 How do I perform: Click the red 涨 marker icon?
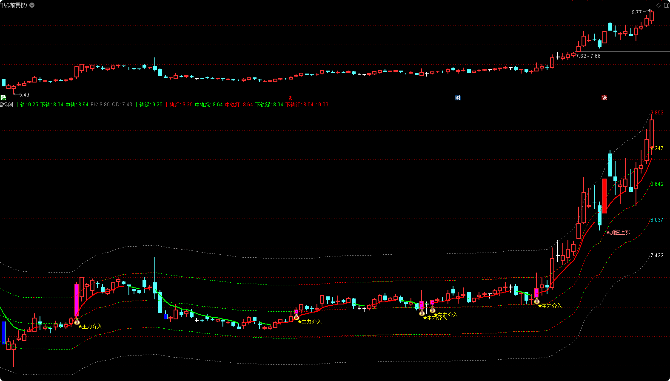(x=604, y=98)
